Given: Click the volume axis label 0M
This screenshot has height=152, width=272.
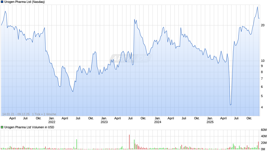Looking at the screenshot, I should coord(263,149).
